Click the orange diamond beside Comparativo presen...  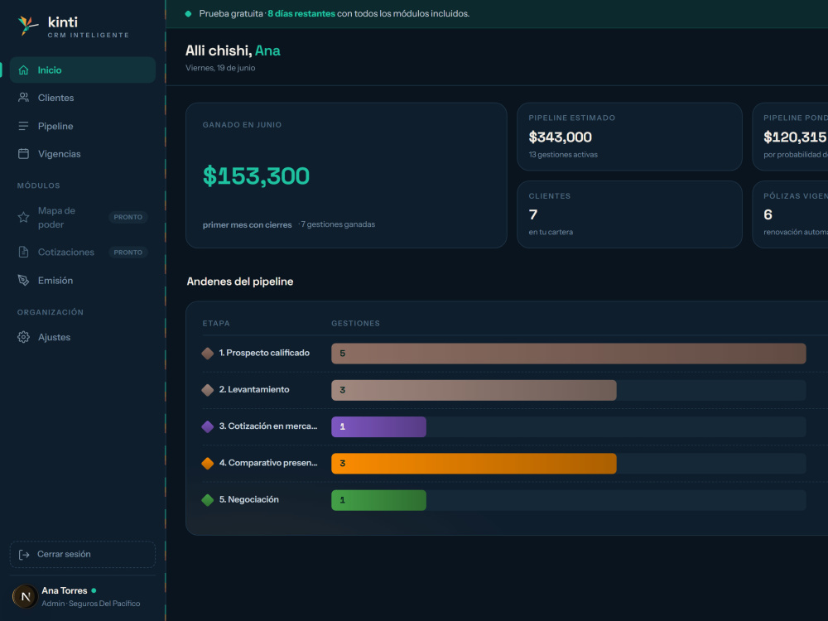pos(208,464)
